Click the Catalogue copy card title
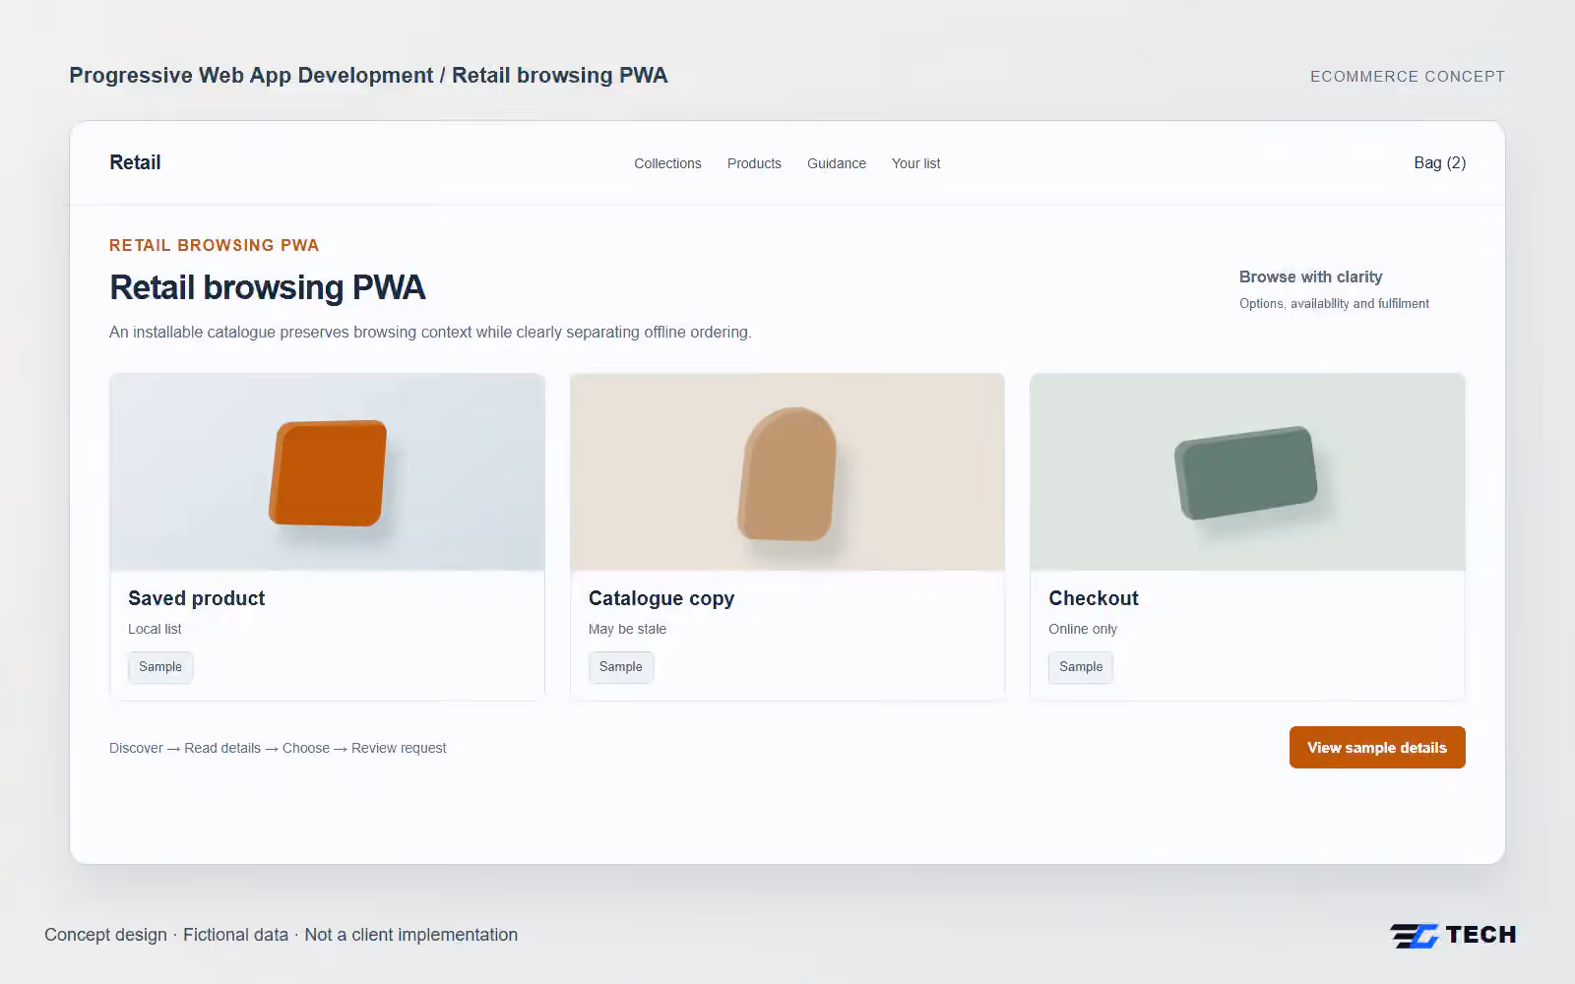Screen dimensions: 1575x984 (661, 598)
